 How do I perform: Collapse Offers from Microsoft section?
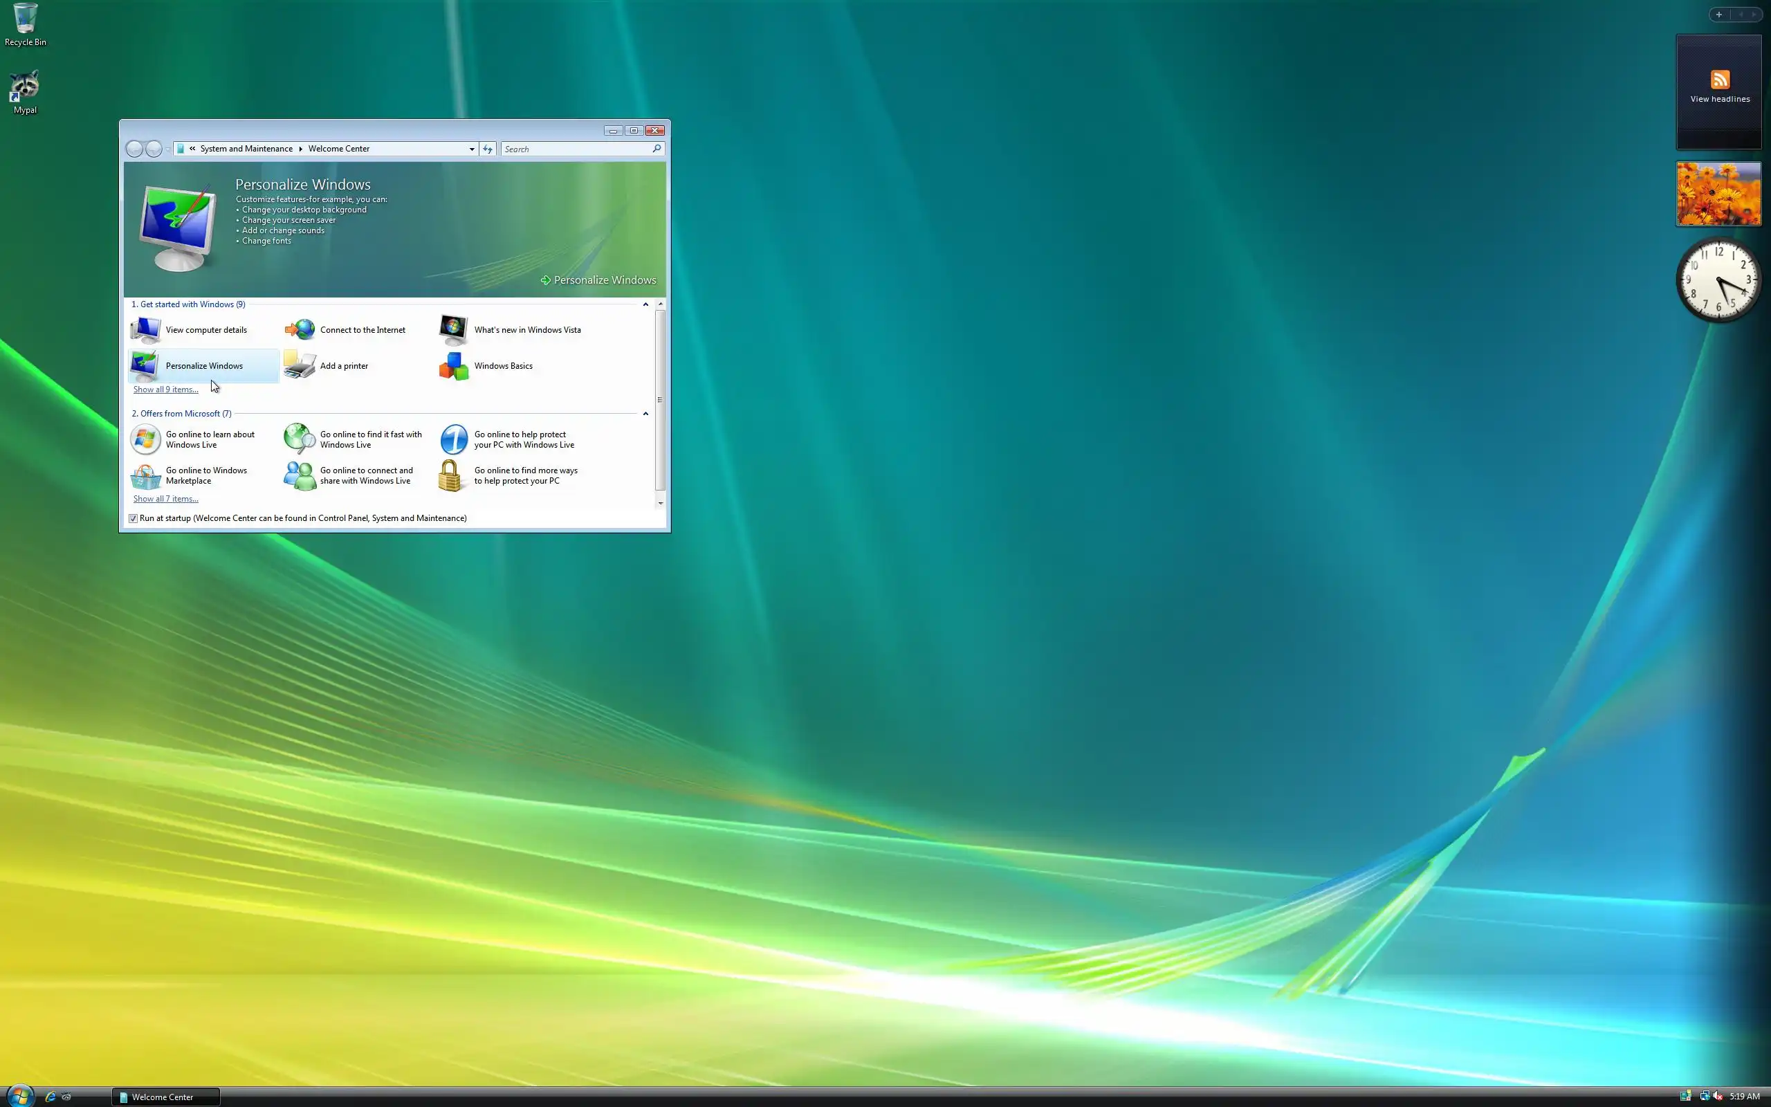point(645,414)
